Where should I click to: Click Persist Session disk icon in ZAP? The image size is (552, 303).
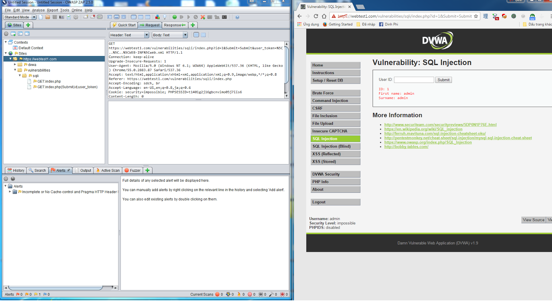[55, 17]
